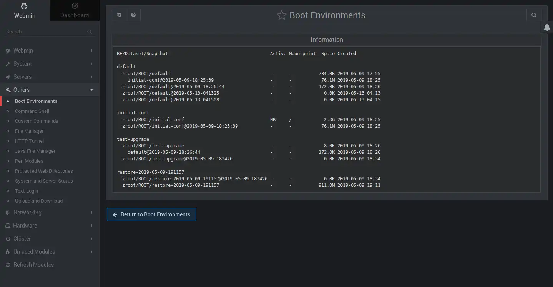Click the restore-2019-05-09-191157 environment heading
The width and height of the screenshot is (553, 287).
click(150, 172)
